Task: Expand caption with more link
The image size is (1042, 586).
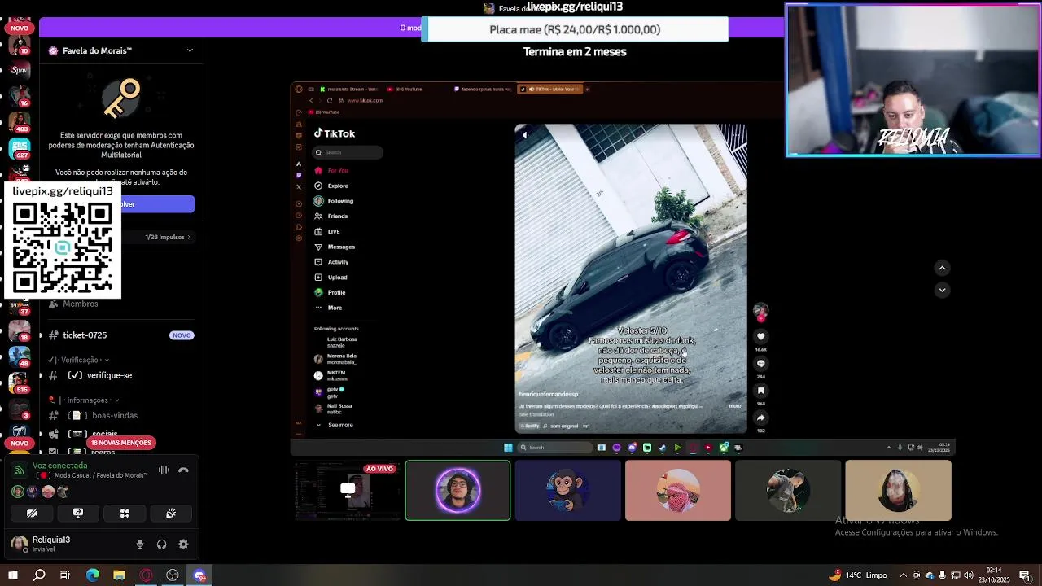Action: coord(735,405)
